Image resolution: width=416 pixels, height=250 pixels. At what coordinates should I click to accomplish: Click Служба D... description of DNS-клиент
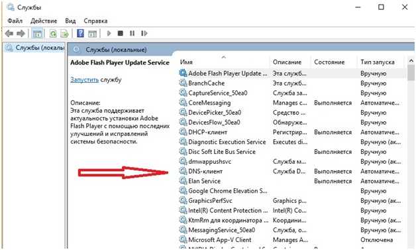[289, 171]
